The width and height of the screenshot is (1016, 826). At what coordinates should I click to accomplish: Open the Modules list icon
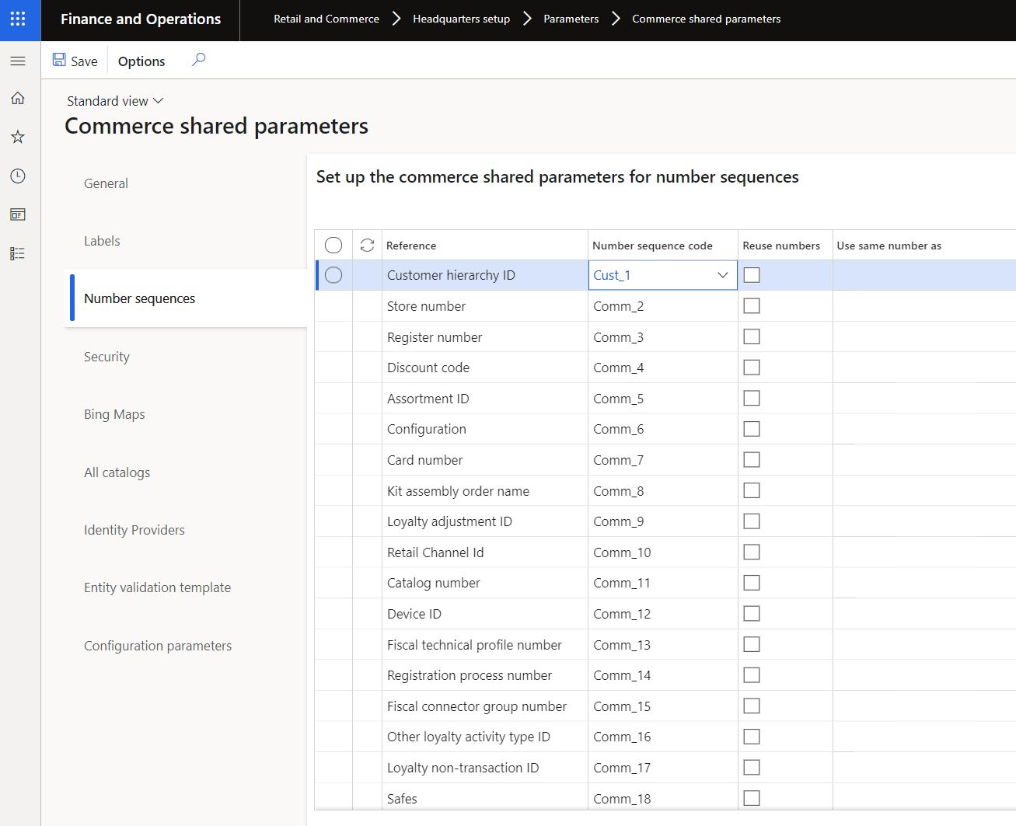[x=18, y=253]
